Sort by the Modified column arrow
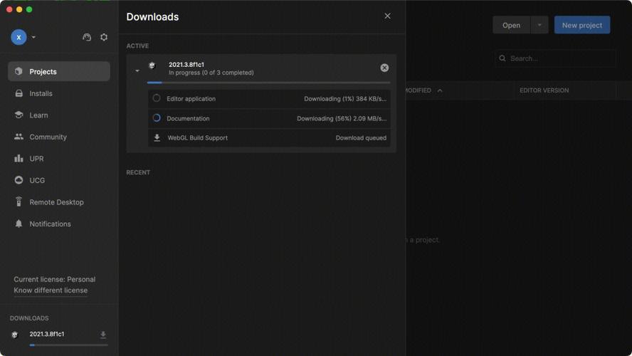The width and height of the screenshot is (632, 356). click(440, 90)
